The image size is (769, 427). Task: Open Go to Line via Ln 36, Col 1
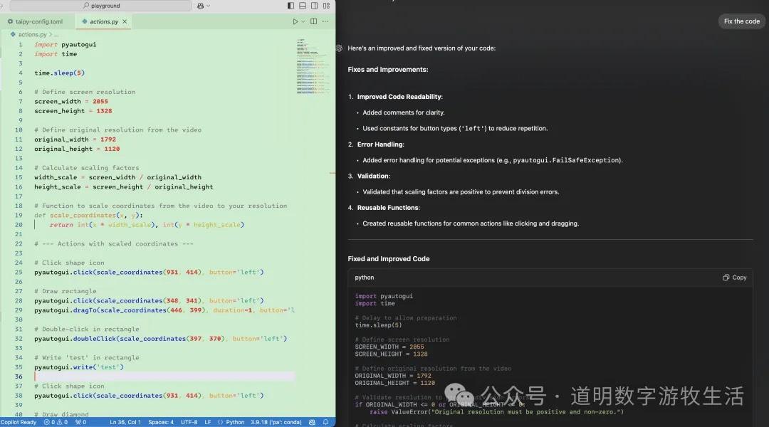[125, 421]
